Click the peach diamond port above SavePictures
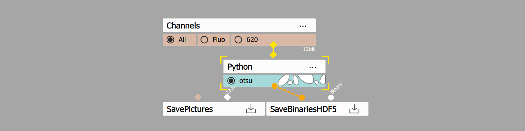The image size is (525, 131). point(198,97)
